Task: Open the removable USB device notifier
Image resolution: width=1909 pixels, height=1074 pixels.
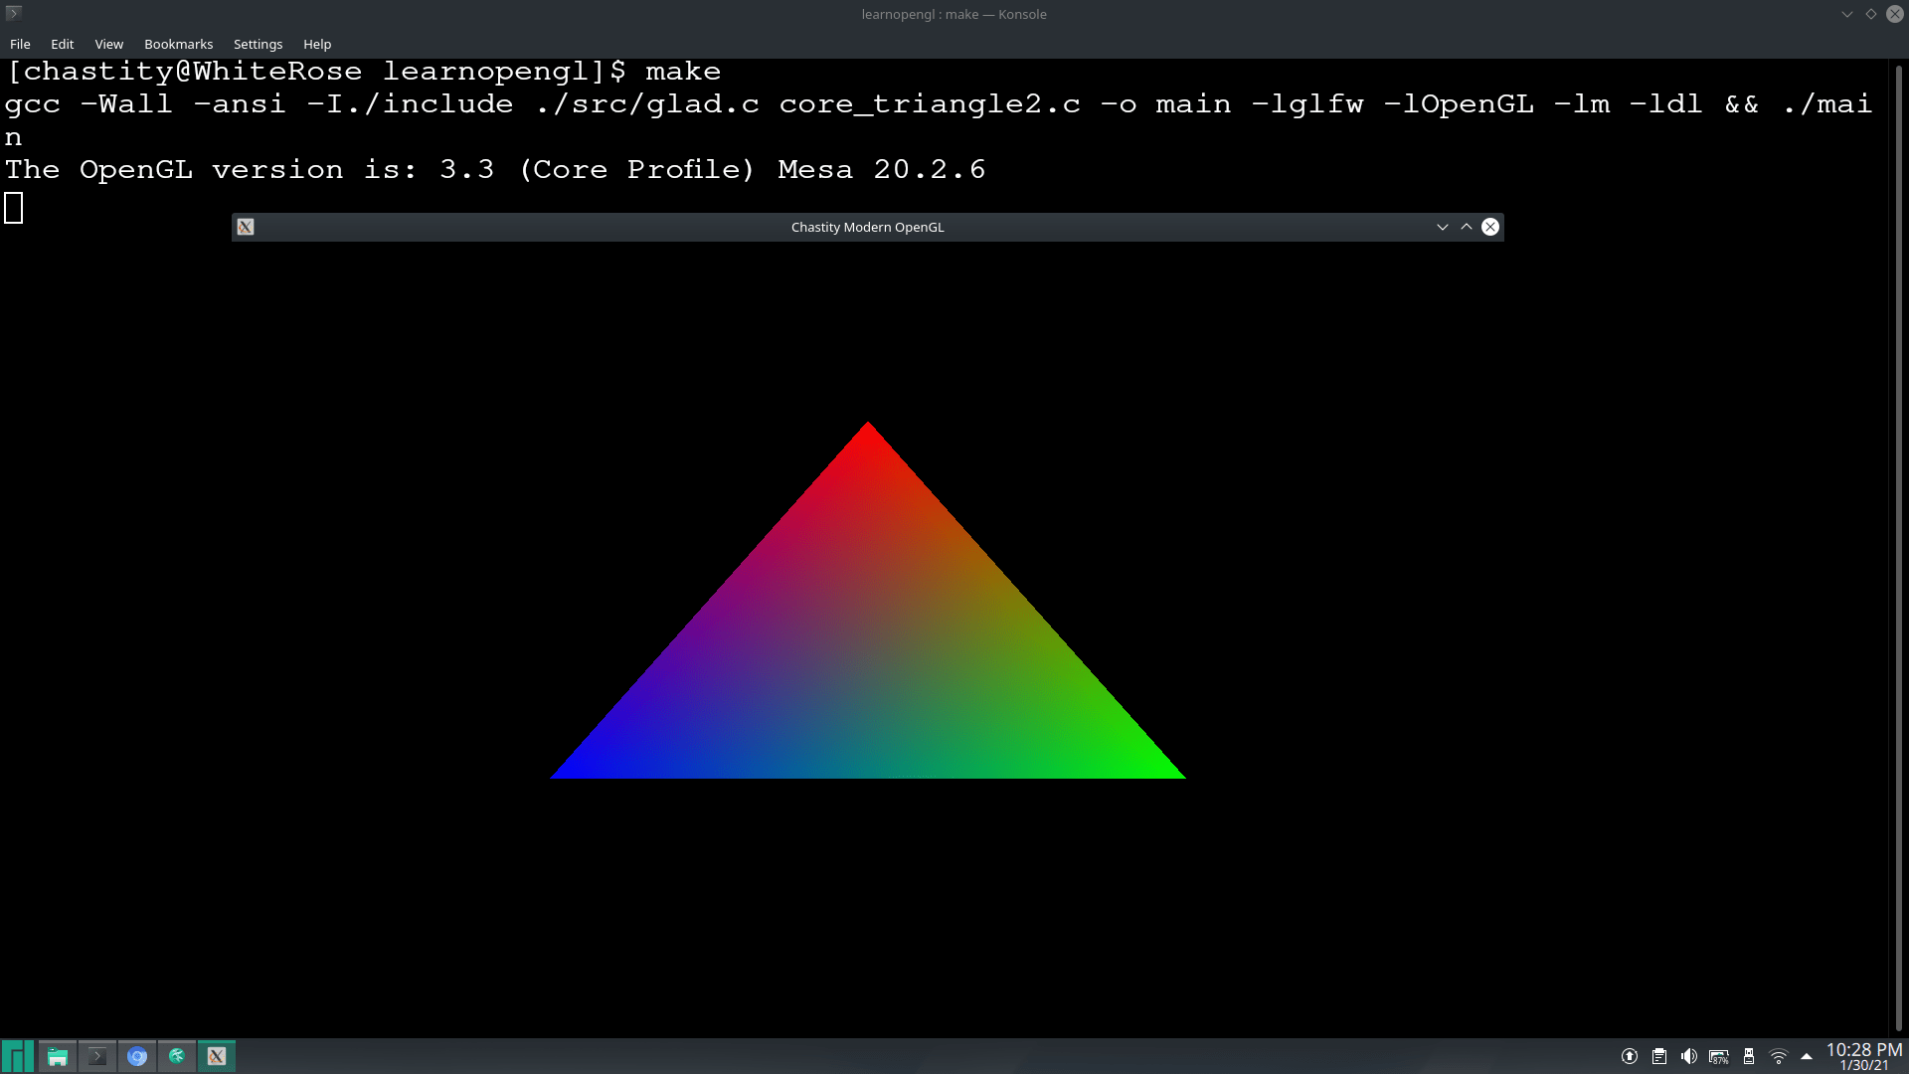Action: click(1749, 1056)
